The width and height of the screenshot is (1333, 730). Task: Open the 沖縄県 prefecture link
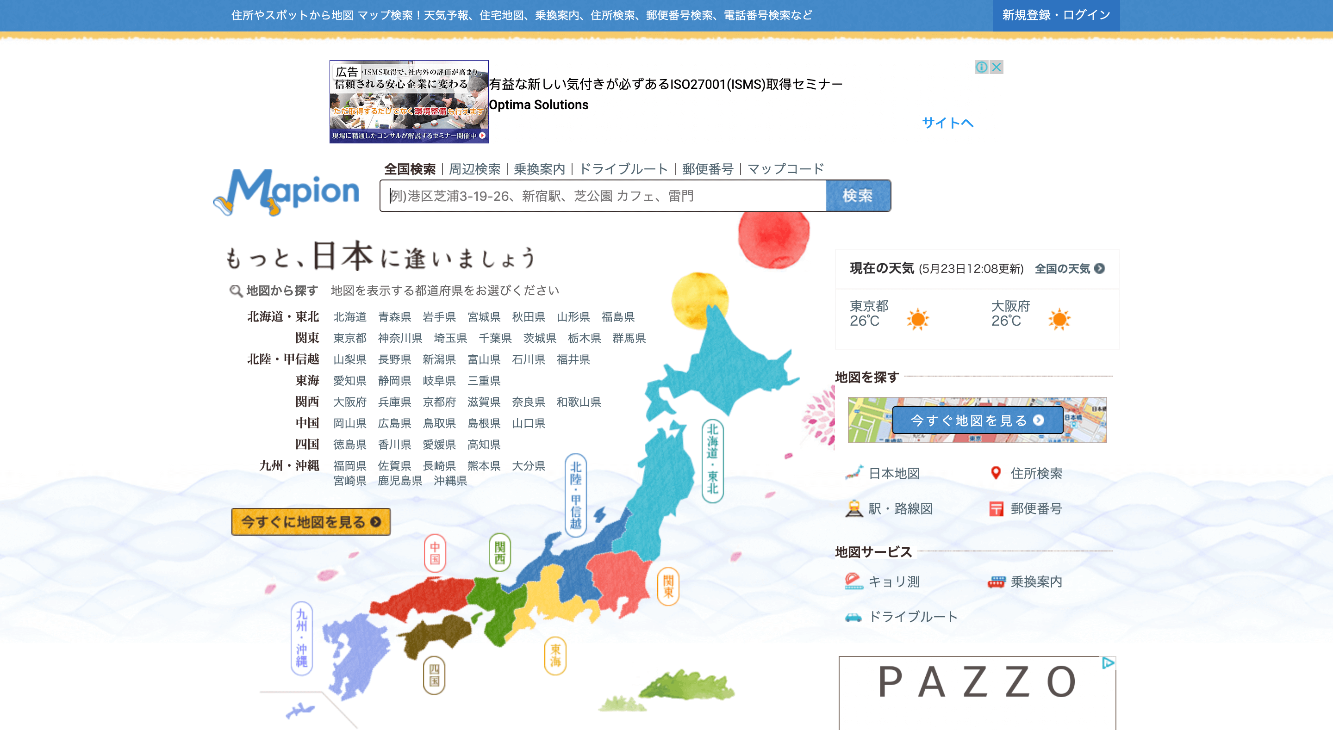click(x=450, y=481)
